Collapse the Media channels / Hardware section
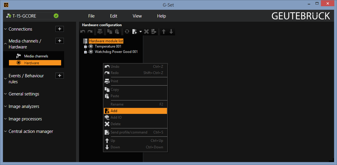Image resolution: width=337 pixels, height=165 pixels. [x=5, y=44]
